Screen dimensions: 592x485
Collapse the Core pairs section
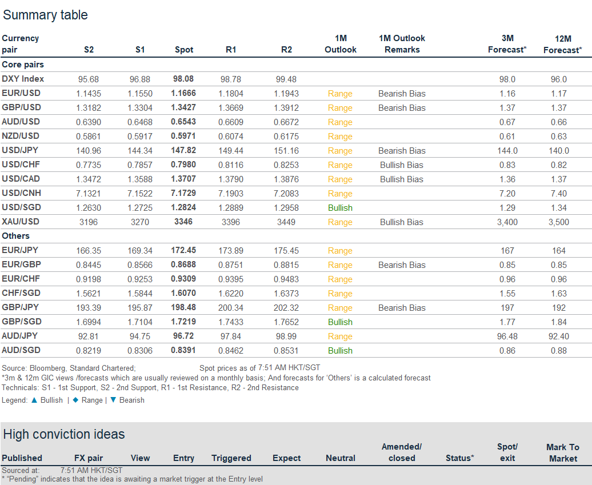click(22, 65)
